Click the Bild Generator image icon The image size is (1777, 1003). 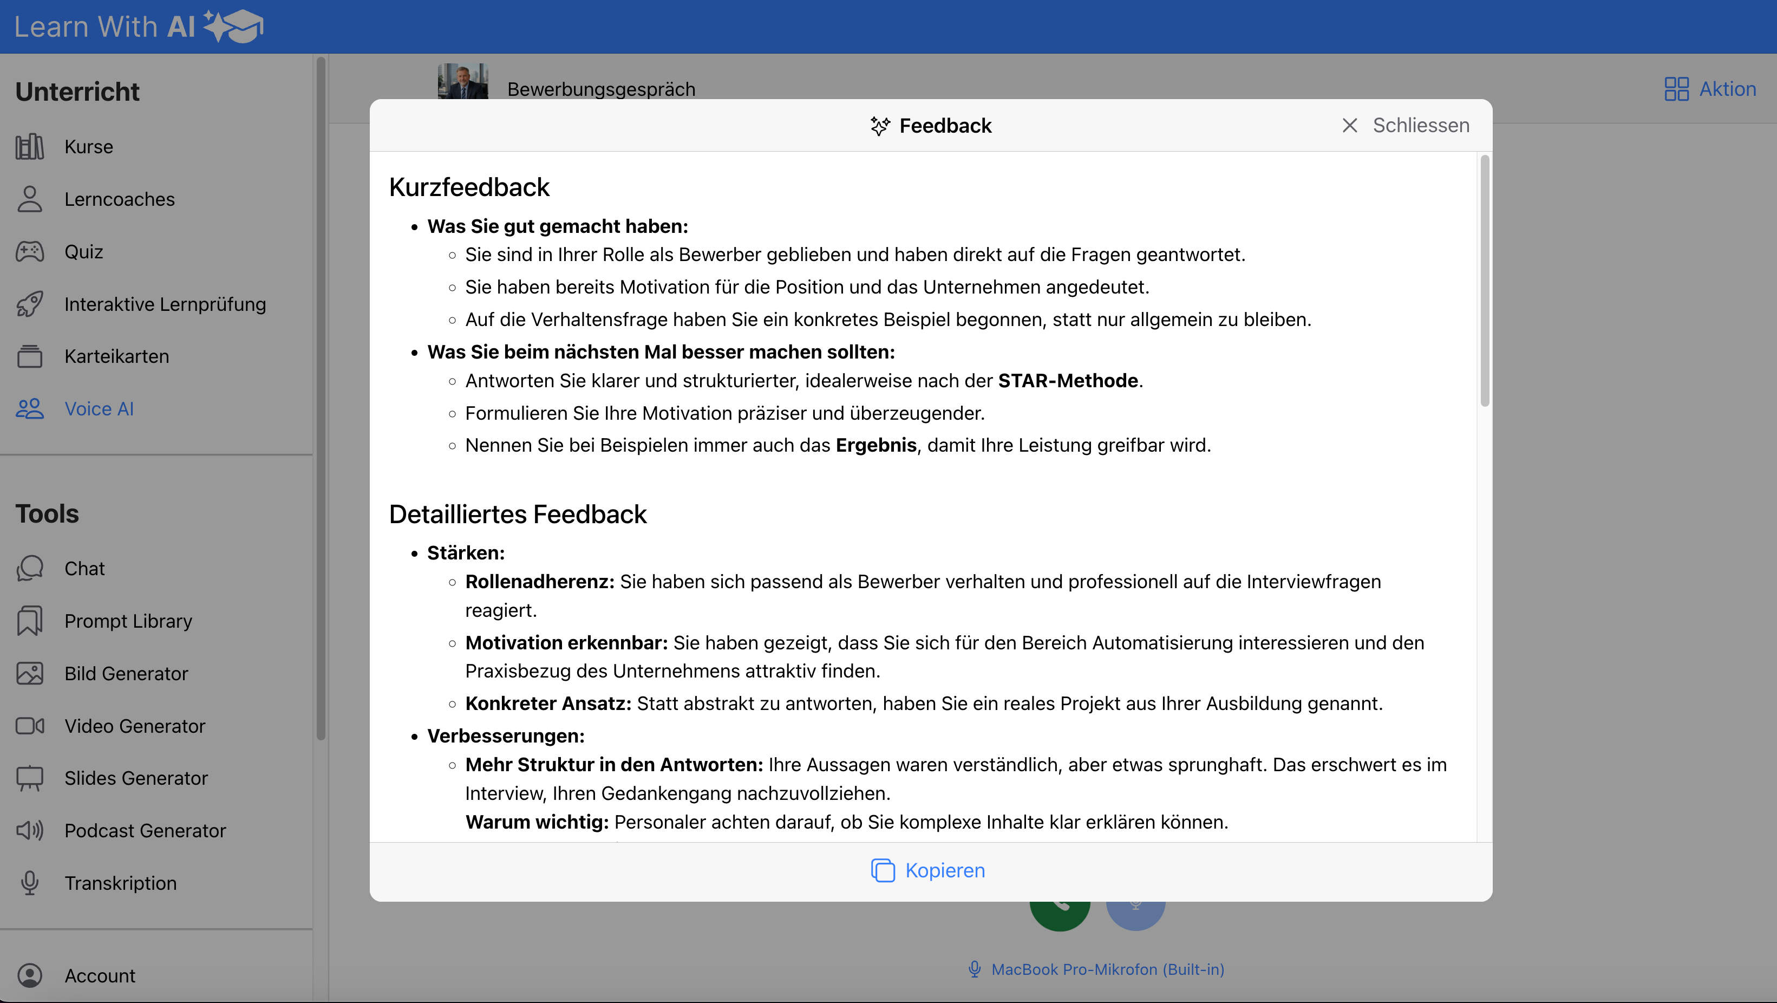30,673
